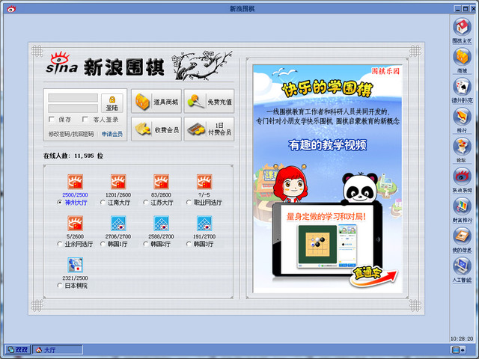Select the 职业网选厅 radio button
Image resolution: width=479 pixels, height=359 pixels.
[x=189, y=203]
